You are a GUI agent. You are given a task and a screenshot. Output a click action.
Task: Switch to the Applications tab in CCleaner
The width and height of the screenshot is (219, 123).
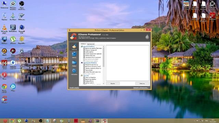coord(91,44)
